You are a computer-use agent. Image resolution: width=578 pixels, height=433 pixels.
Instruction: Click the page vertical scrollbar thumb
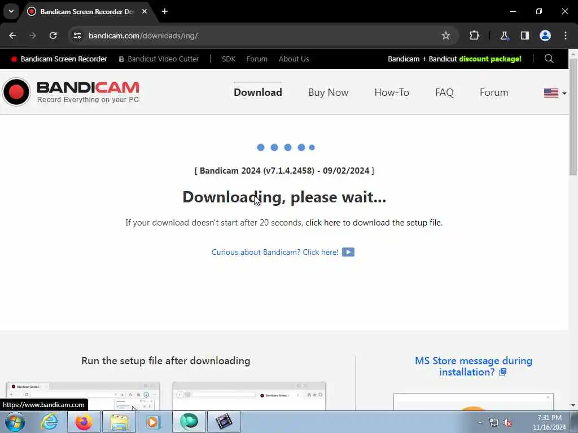(x=573, y=117)
